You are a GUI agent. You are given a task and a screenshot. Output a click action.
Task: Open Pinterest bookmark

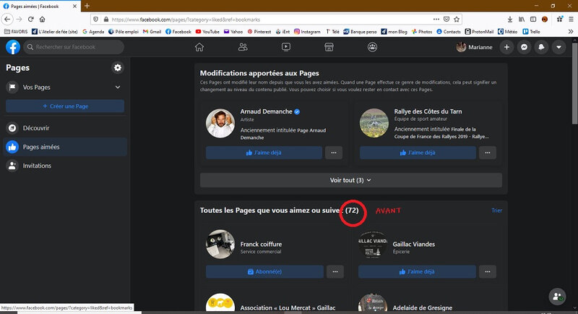[259, 32]
